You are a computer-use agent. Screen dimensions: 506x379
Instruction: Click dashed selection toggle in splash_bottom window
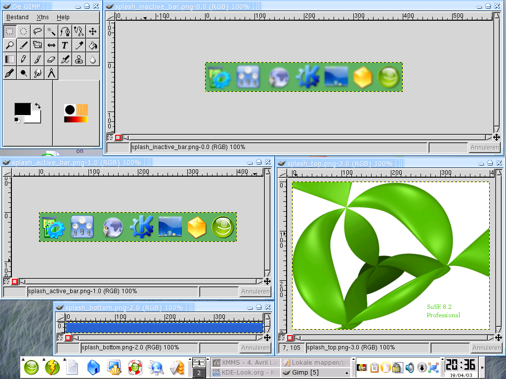pyautogui.click(x=60, y=338)
